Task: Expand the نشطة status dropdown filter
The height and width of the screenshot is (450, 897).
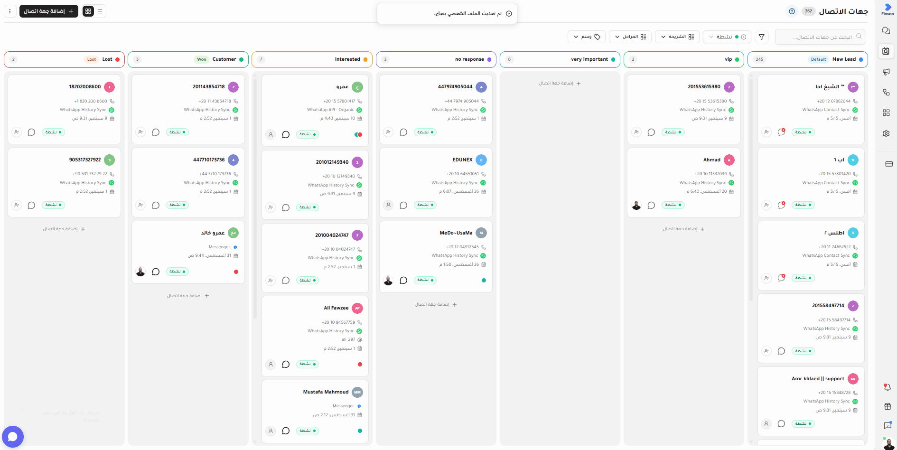Action: pos(727,37)
